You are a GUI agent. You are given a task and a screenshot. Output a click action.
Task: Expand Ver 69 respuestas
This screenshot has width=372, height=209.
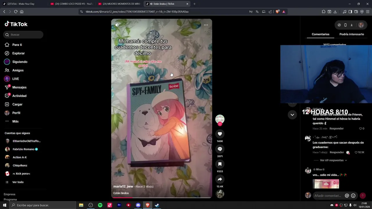pos(333,160)
